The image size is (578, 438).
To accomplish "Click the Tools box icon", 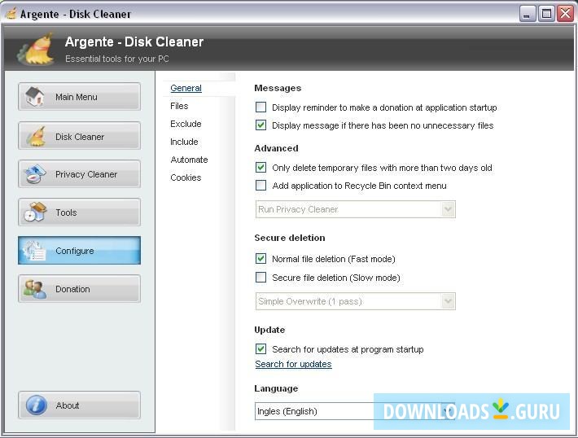I will 35,212.
